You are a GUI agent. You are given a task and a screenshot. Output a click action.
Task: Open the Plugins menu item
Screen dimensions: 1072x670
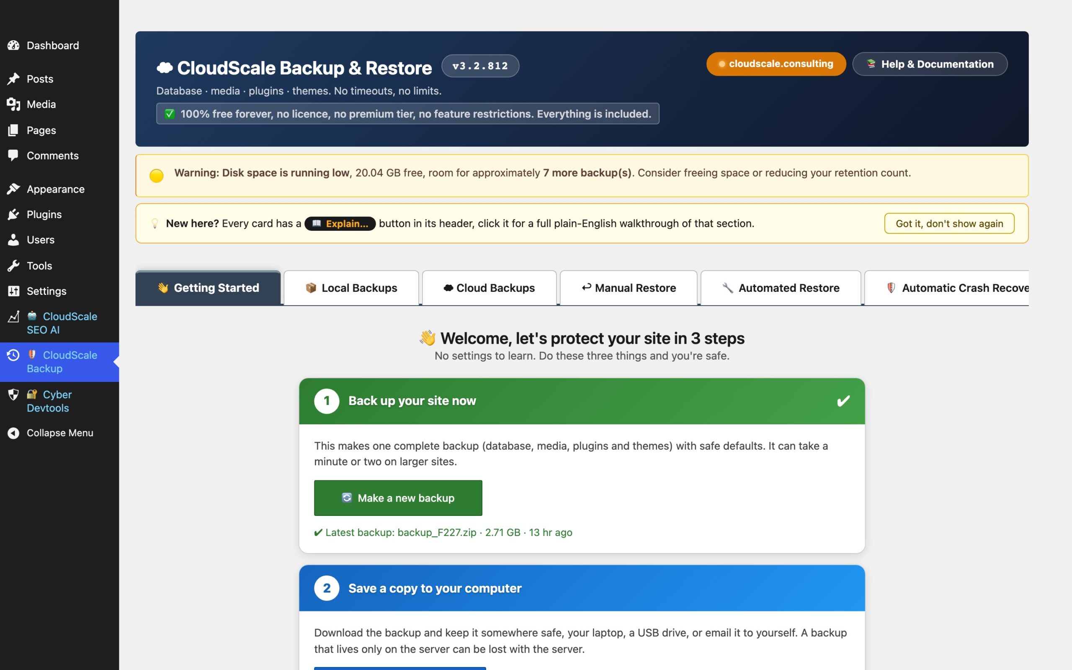pos(44,214)
